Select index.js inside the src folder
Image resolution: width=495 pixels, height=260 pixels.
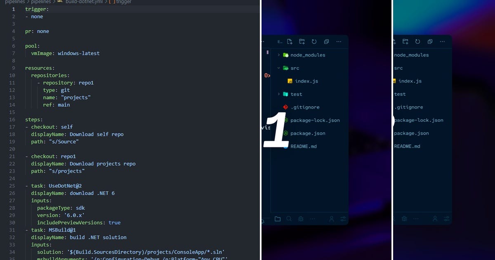point(306,81)
